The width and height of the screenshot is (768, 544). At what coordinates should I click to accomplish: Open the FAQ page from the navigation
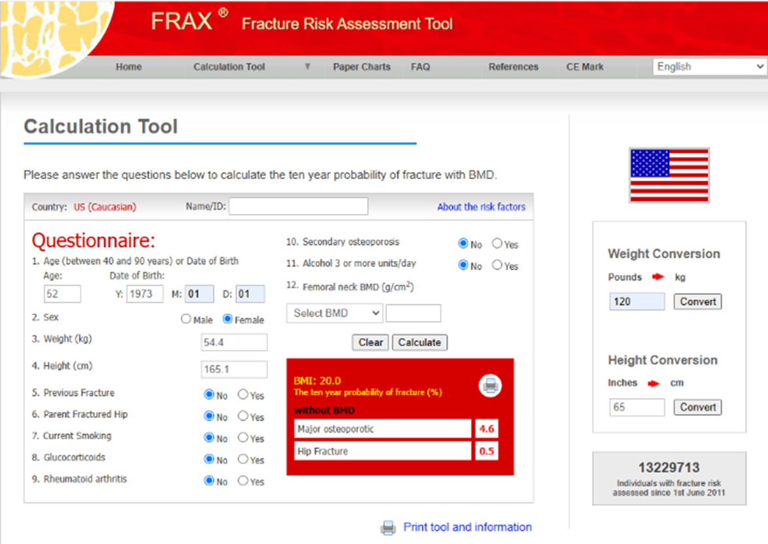(420, 67)
